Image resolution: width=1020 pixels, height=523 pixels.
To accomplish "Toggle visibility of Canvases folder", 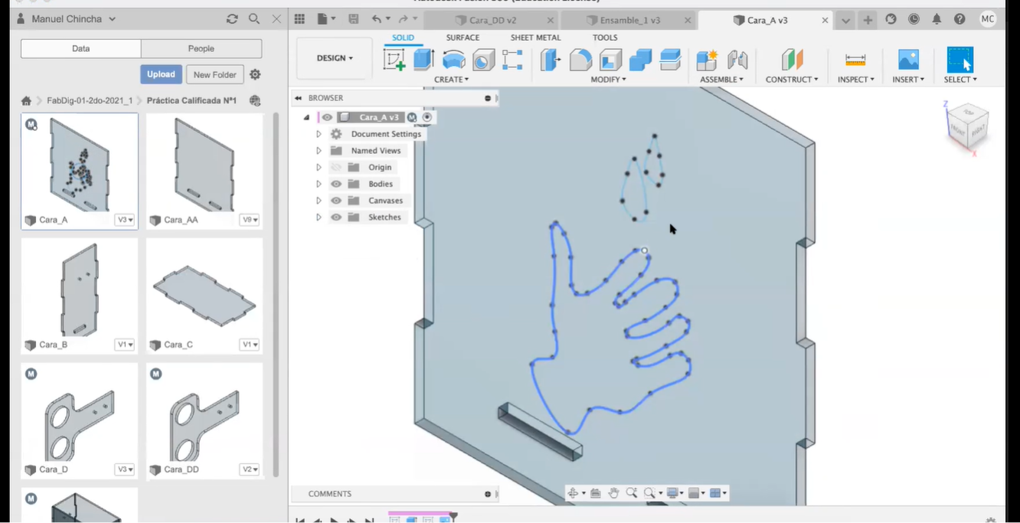I will point(336,201).
